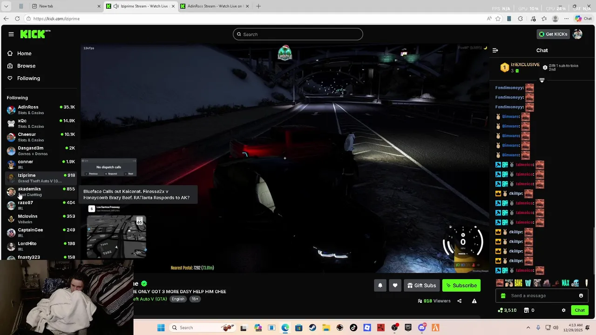Click the 18+ tag
The width and height of the screenshot is (596, 335).
click(x=195, y=299)
